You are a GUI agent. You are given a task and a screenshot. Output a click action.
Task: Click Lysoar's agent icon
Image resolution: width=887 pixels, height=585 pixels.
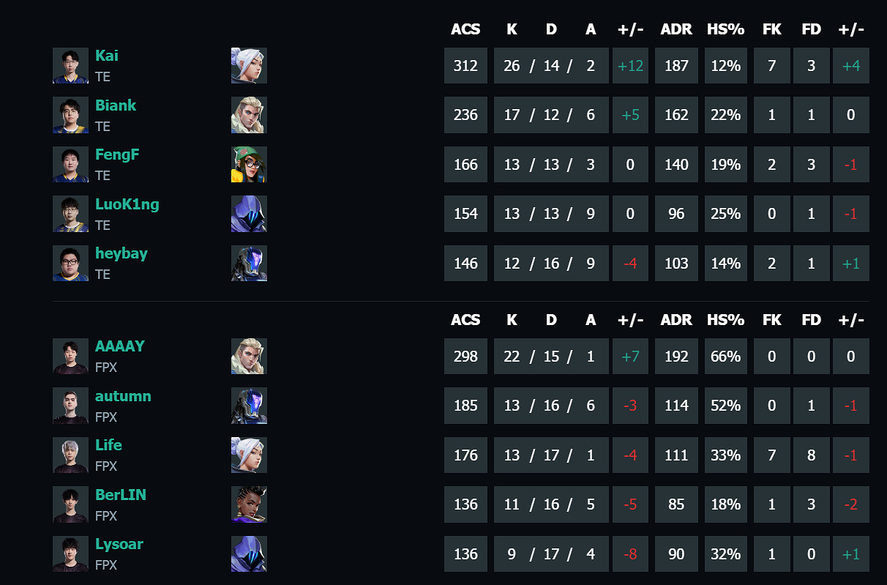[249, 554]
